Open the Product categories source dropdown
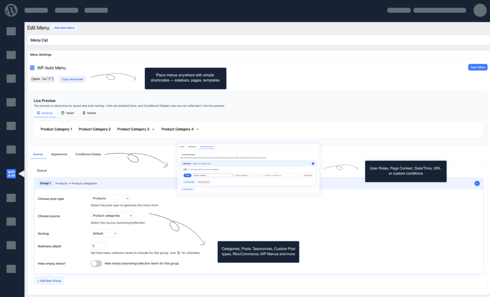The height and width of the screenshot is (297, 490). point(112,216)
